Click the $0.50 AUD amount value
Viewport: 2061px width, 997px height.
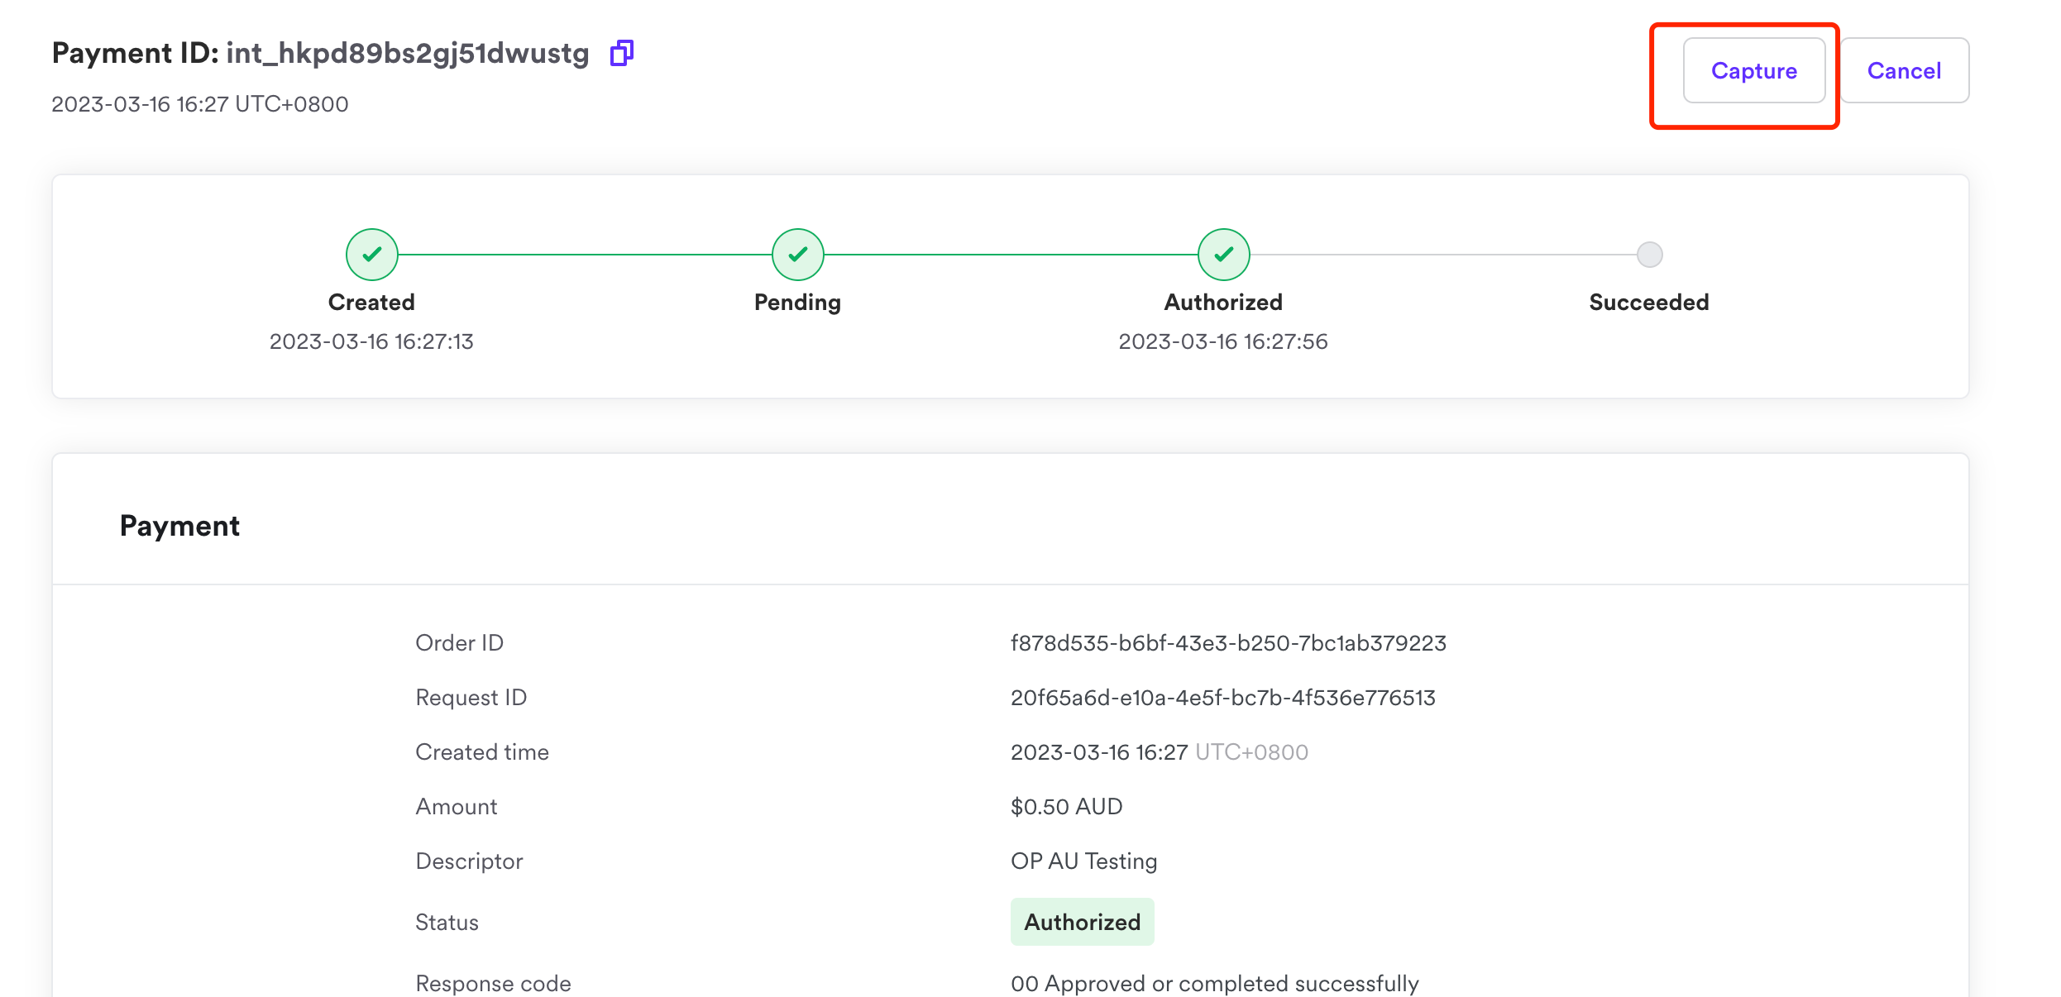[1066, 807]
